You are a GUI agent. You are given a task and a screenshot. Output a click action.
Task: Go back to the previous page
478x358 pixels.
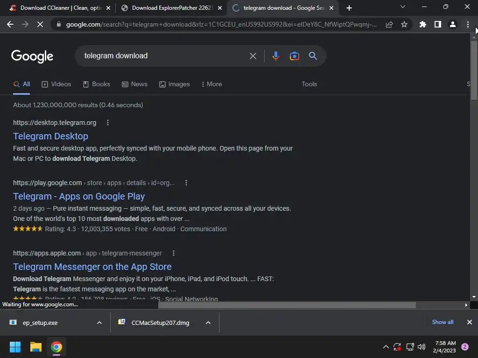[10, 24]
